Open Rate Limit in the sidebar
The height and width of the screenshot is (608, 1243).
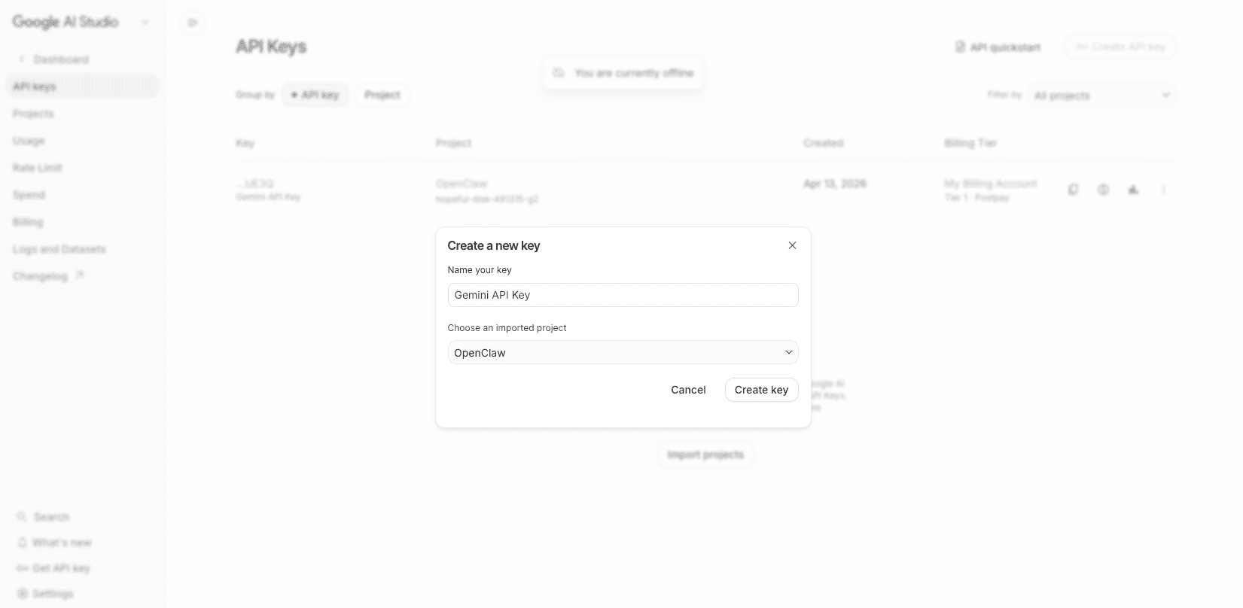[x=38, y=168]
